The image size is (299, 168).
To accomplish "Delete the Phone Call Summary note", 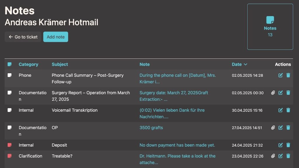I will pos(288,75).
